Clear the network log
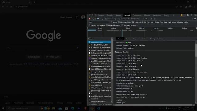The image size is (197, 111). click(x=93, y=19)
